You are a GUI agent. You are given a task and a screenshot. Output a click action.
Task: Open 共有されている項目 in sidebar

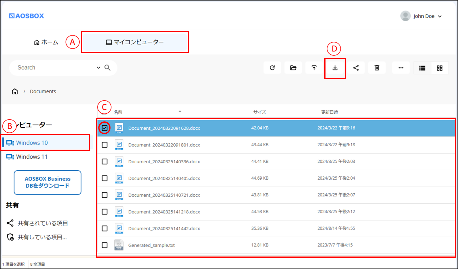[x=37, y=223]
